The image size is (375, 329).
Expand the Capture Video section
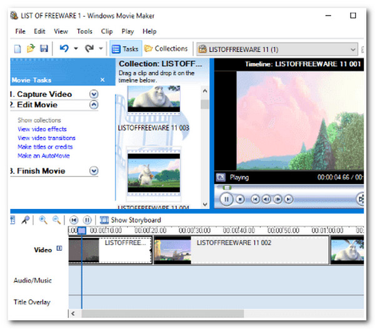[x=94, y=94]
